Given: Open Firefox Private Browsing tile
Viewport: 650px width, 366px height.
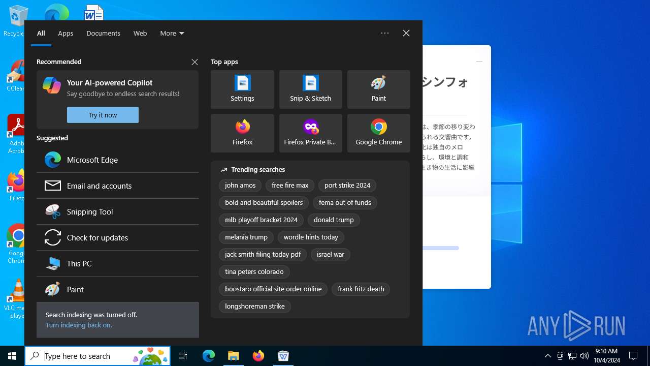Looking at the screenshot, I should click(310, 133).
